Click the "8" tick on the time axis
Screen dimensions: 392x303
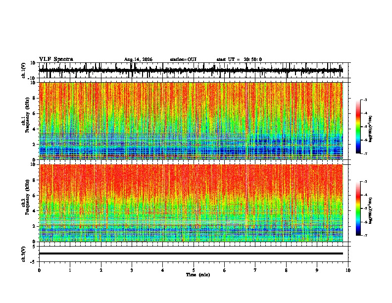pyautogui.click(x=286, y=270)
